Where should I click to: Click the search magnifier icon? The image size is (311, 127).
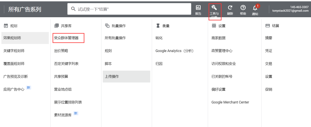coord(73,9)
